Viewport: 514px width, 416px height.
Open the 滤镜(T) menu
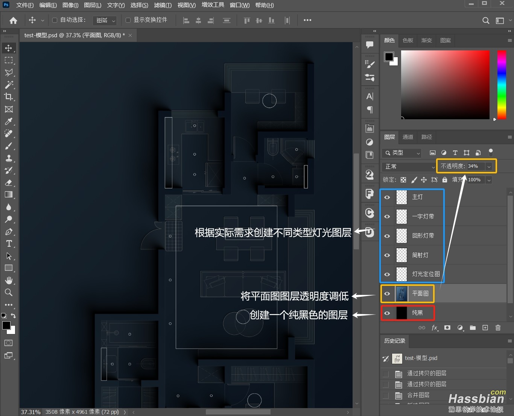[x=163, y=5]
